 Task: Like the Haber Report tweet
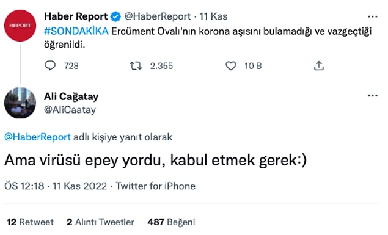pos(230,66)
